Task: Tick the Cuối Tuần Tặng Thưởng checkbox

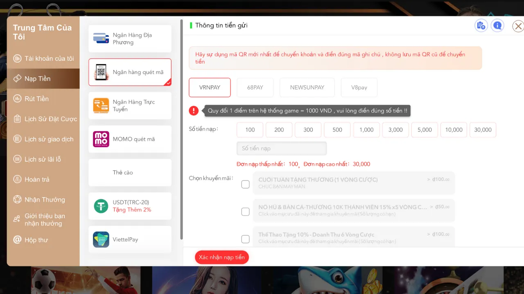Action: pos(245,185)
